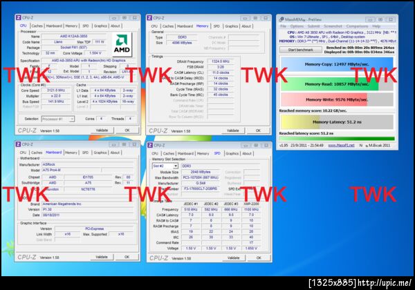
Task: Open Graphics tab in the CPU tab window
Action: click(x=100, y=26)
